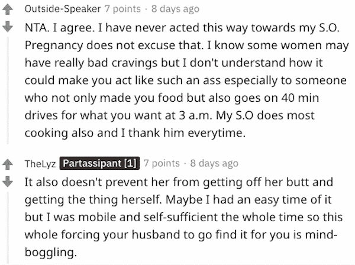Click the 7 points score beside Partassipant flair
This screenshot has width=355, height=265.
(162, 163)
